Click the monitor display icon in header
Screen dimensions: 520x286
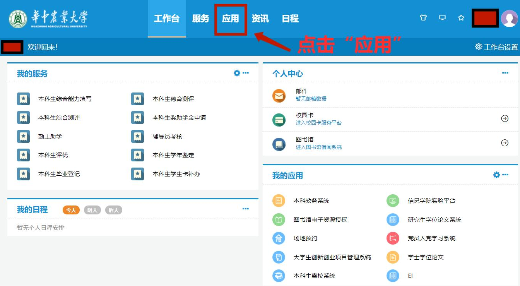442,18
